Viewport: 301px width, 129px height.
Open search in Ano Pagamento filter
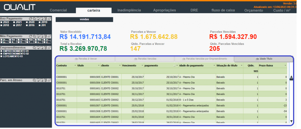pyautogui.click(x=34, y=19)
